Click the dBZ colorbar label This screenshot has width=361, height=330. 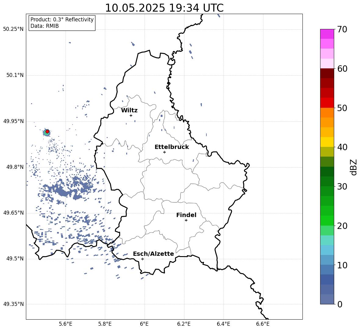tap(354, 167)
